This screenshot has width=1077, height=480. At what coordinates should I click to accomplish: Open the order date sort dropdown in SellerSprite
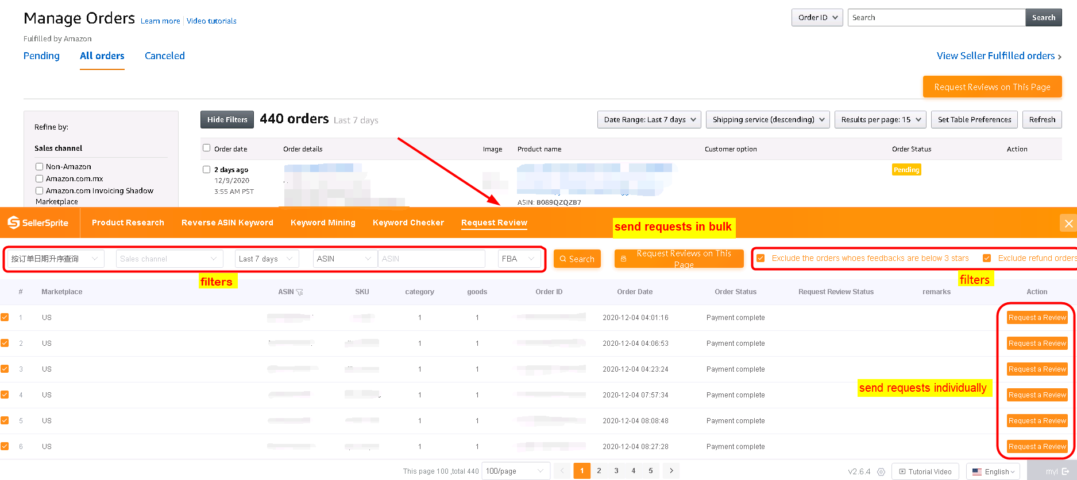55,259
